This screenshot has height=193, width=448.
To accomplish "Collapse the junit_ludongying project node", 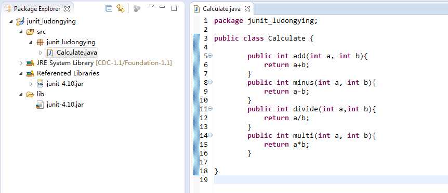I will click(11, 21).
